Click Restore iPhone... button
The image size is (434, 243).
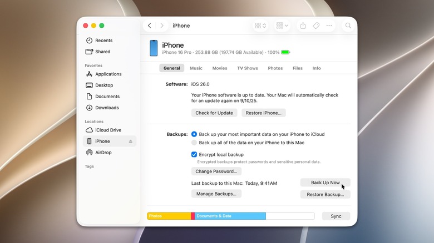[x=264, y=113]
